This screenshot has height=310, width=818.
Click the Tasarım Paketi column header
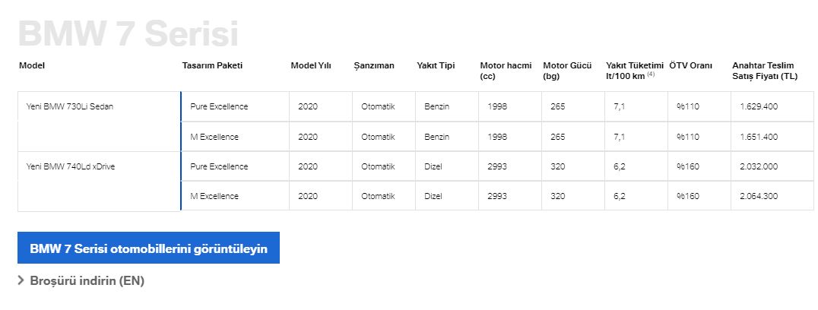[x=212, y=65]
